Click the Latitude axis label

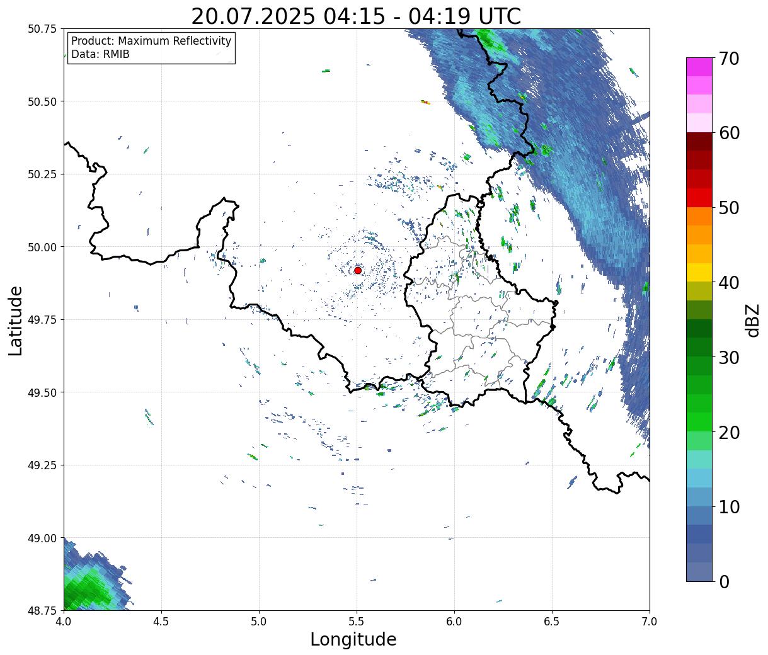click(x=16, y=320)
